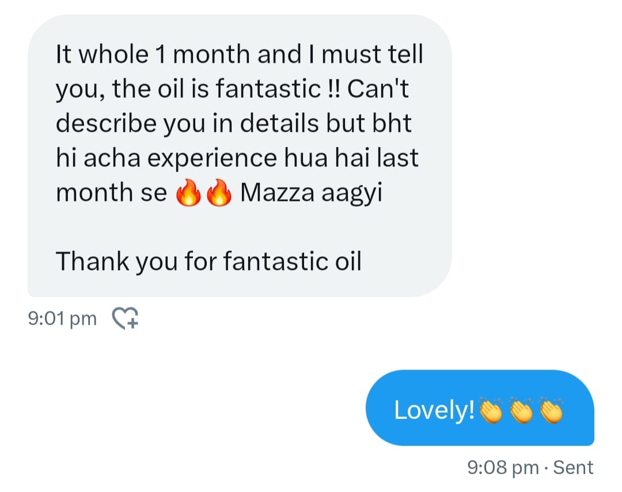Image resolution: width=622 pixels, height=492 pixels.
Task: Select the gray received message bubble
Action: click(x=240, y=156)
